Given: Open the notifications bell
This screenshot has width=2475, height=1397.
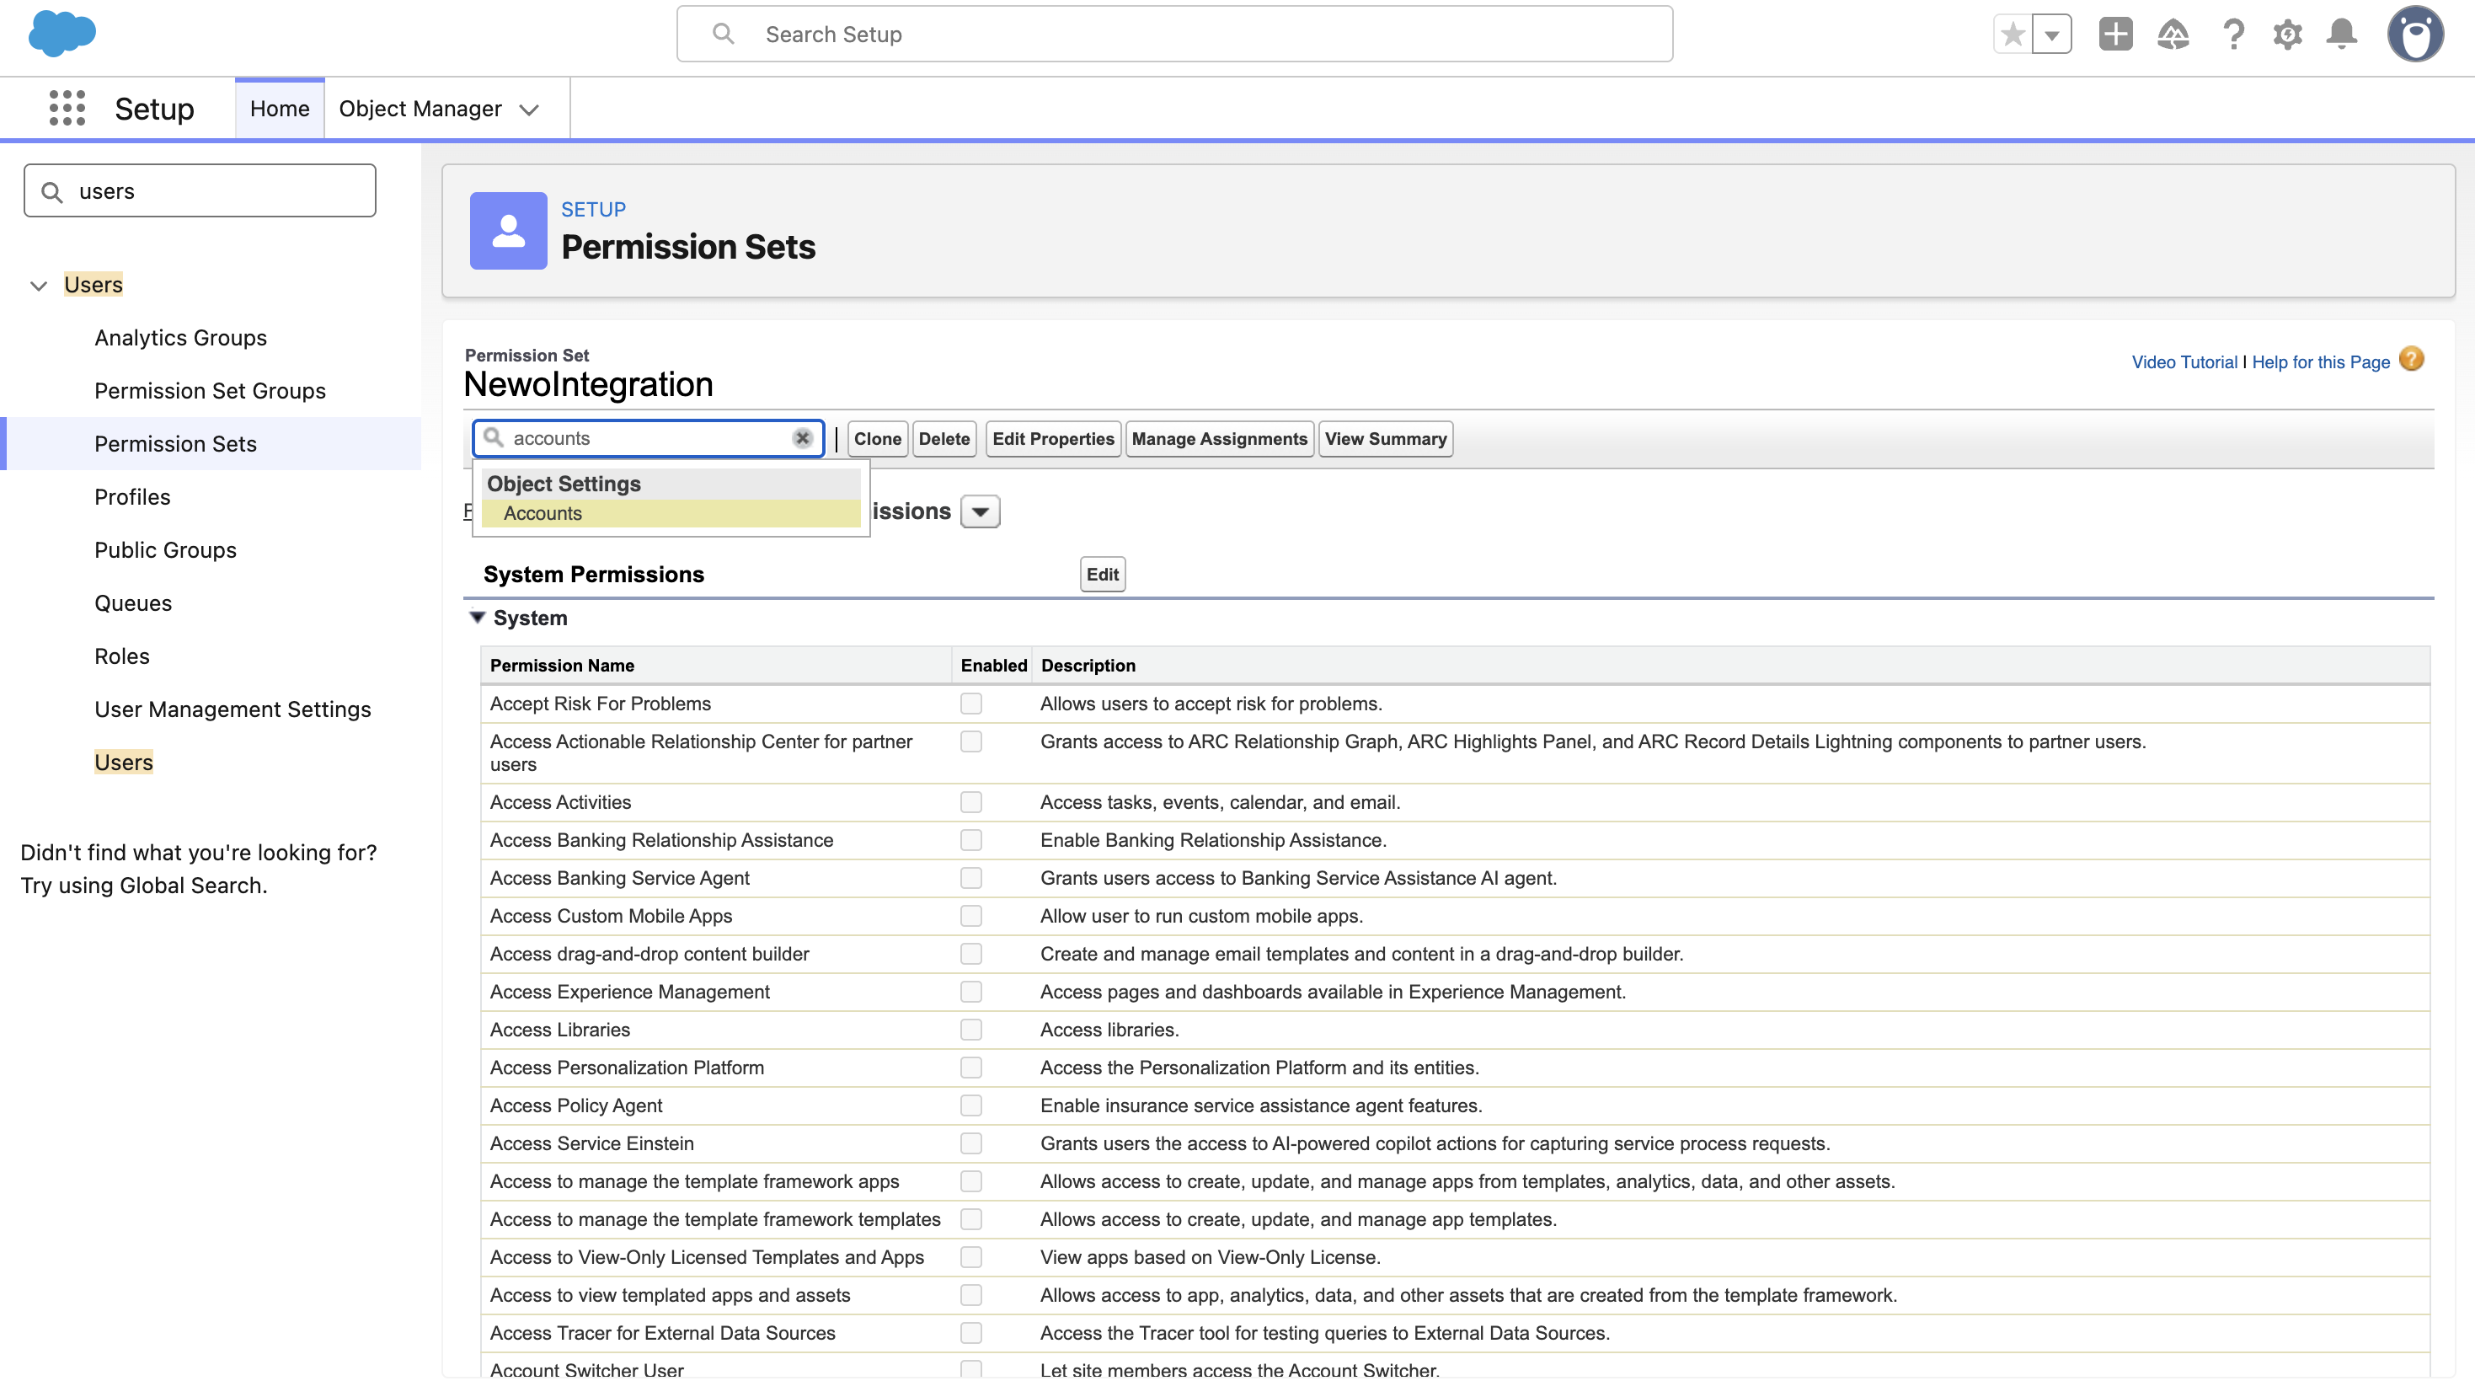Looking at the screenshot, I should coord(2343,35).
